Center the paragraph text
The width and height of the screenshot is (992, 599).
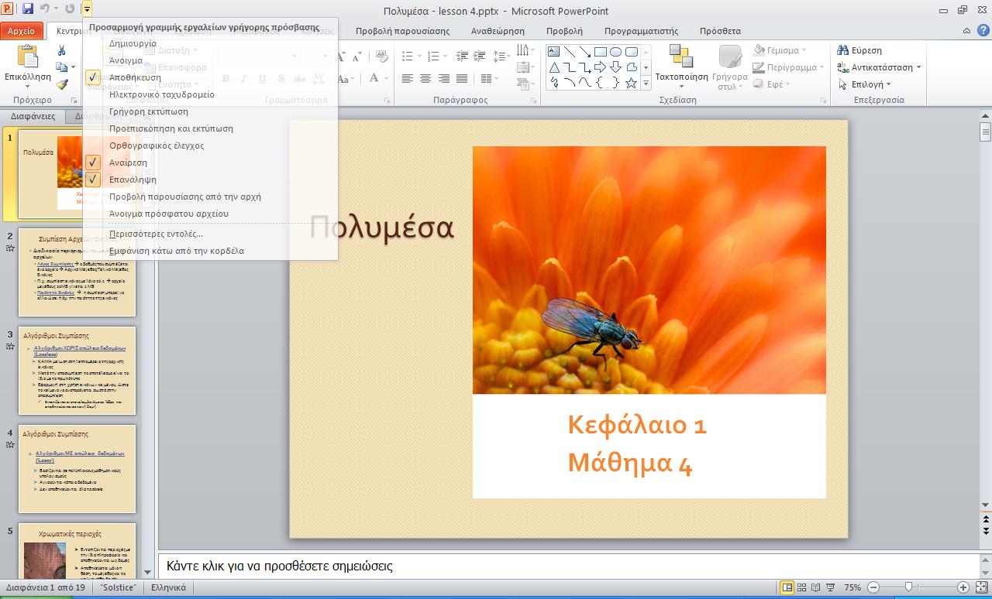click(425, 78)
